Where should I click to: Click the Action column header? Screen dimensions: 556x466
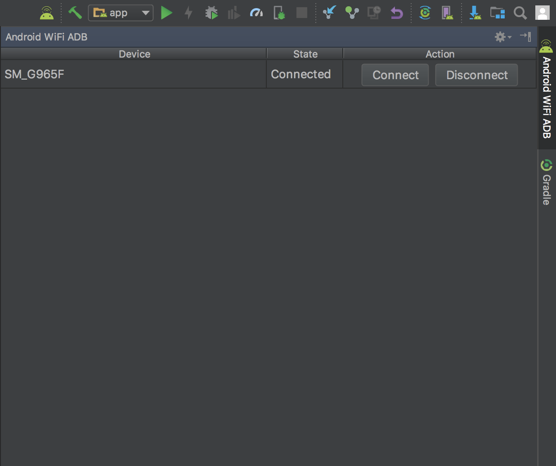pyautogui.click(x=440, y=54)
